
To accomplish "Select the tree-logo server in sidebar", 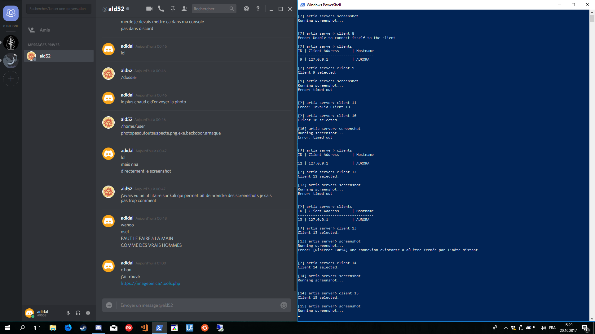I will [11, 43].
